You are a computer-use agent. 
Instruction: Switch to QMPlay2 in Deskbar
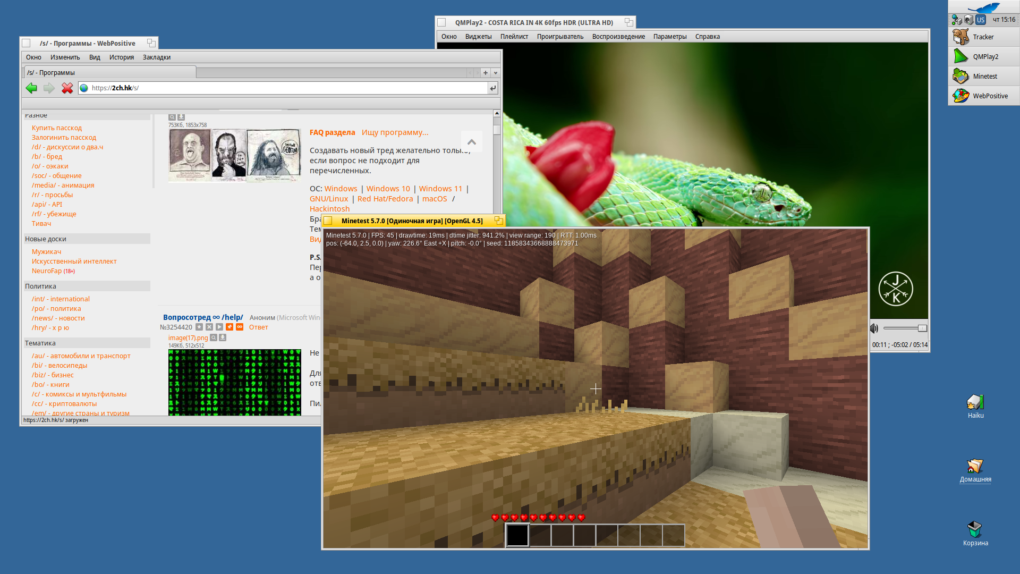(984, 57)
